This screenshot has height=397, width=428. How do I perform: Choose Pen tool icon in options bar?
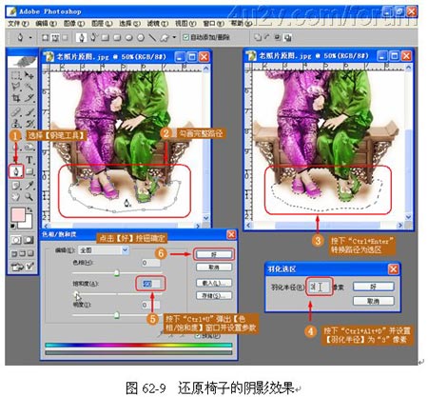[82, 37]
